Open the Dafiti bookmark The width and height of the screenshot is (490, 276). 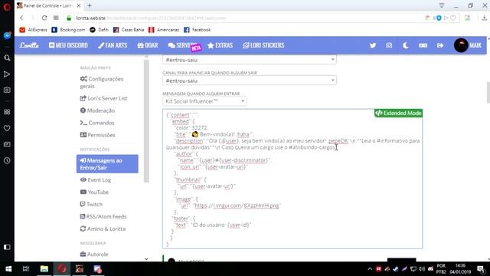click(x=99, y=30)
